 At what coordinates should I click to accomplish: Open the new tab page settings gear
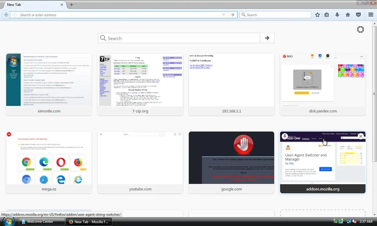pyautogui.click(x=361, y=29)
